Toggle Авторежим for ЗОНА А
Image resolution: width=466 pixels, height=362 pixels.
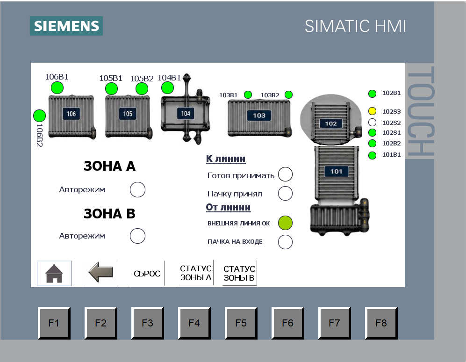pos(137,189)
